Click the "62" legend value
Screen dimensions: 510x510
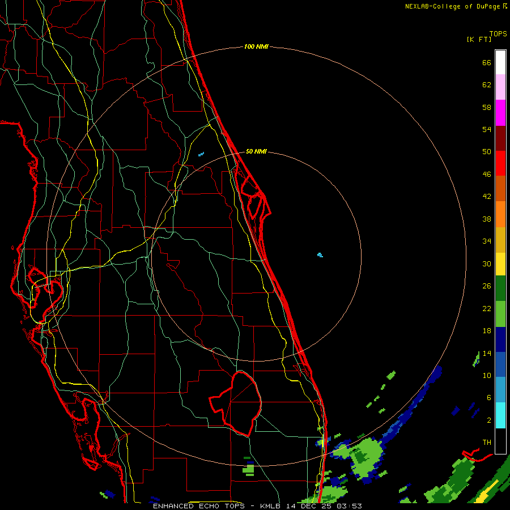tap(487, 85)
